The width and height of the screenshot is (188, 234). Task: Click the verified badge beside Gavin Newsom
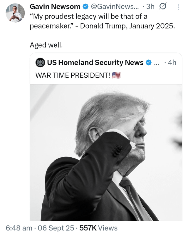(85, 7)
